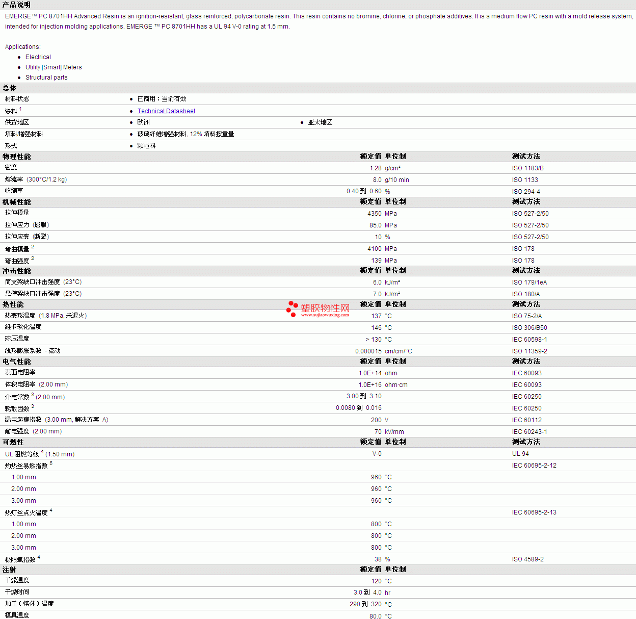Image resolution: width=636 pixels, height=619 pixels.
Task: Select the 熔流率 (300°C/1.2 kg) label
Action: [36, 179]
